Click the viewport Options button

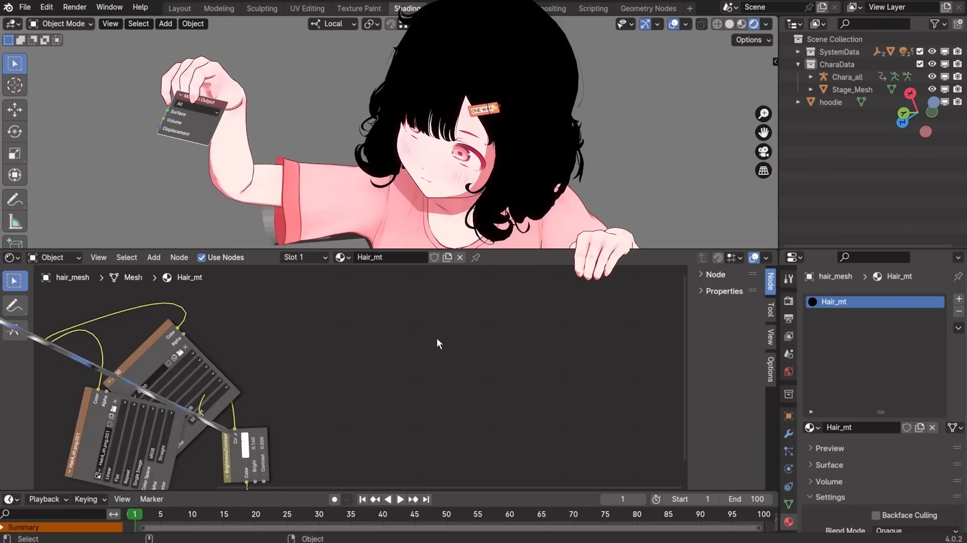[x=752, y=40]
